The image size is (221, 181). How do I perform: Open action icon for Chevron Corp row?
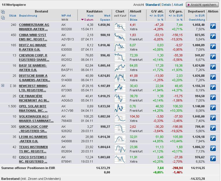[x=213, y=57]
